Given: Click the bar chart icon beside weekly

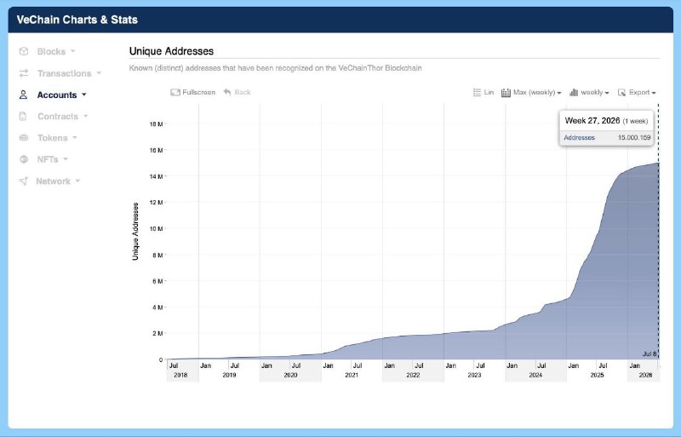Looking at the screenshot, I should click(x=574, y=92).
